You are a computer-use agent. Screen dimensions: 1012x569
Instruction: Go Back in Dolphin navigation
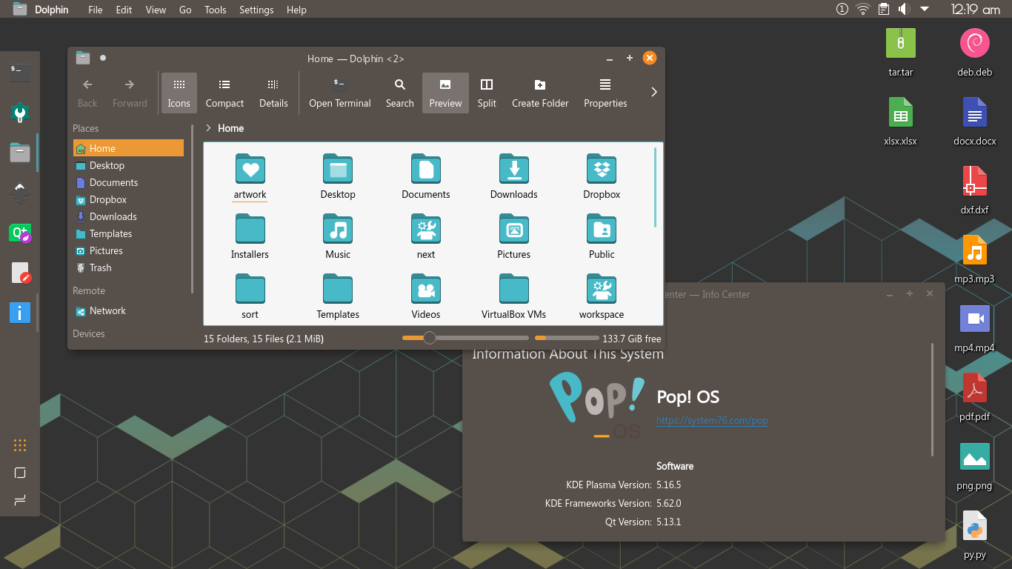[x=87, y=93]
